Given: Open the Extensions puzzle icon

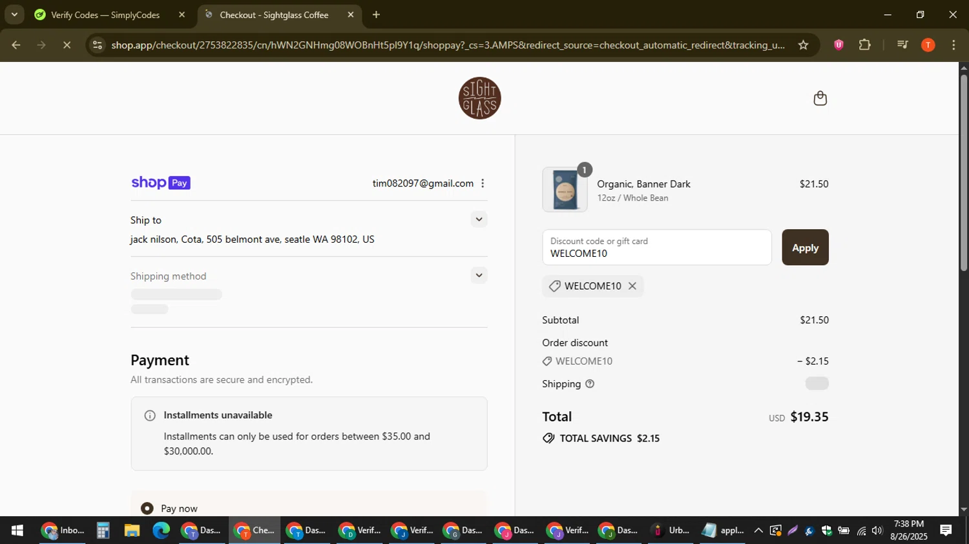Looking at the screenshot, I should 864,45.
